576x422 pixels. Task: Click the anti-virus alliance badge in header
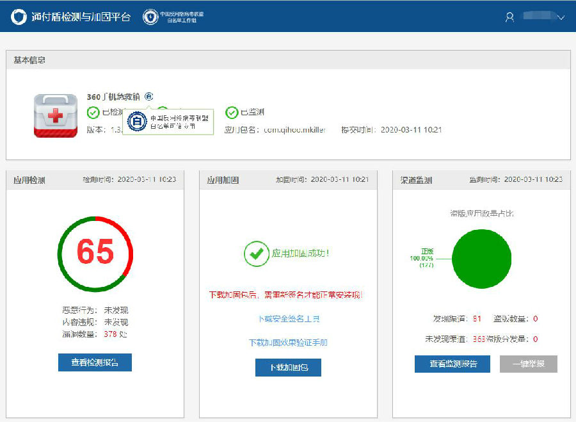pos(150,17)
